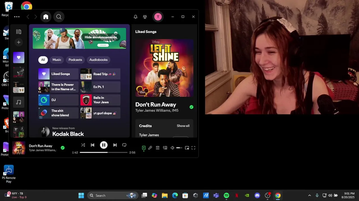Open What's New notifications bell
This screenshot has height=201, width=359.
[135, 17]
